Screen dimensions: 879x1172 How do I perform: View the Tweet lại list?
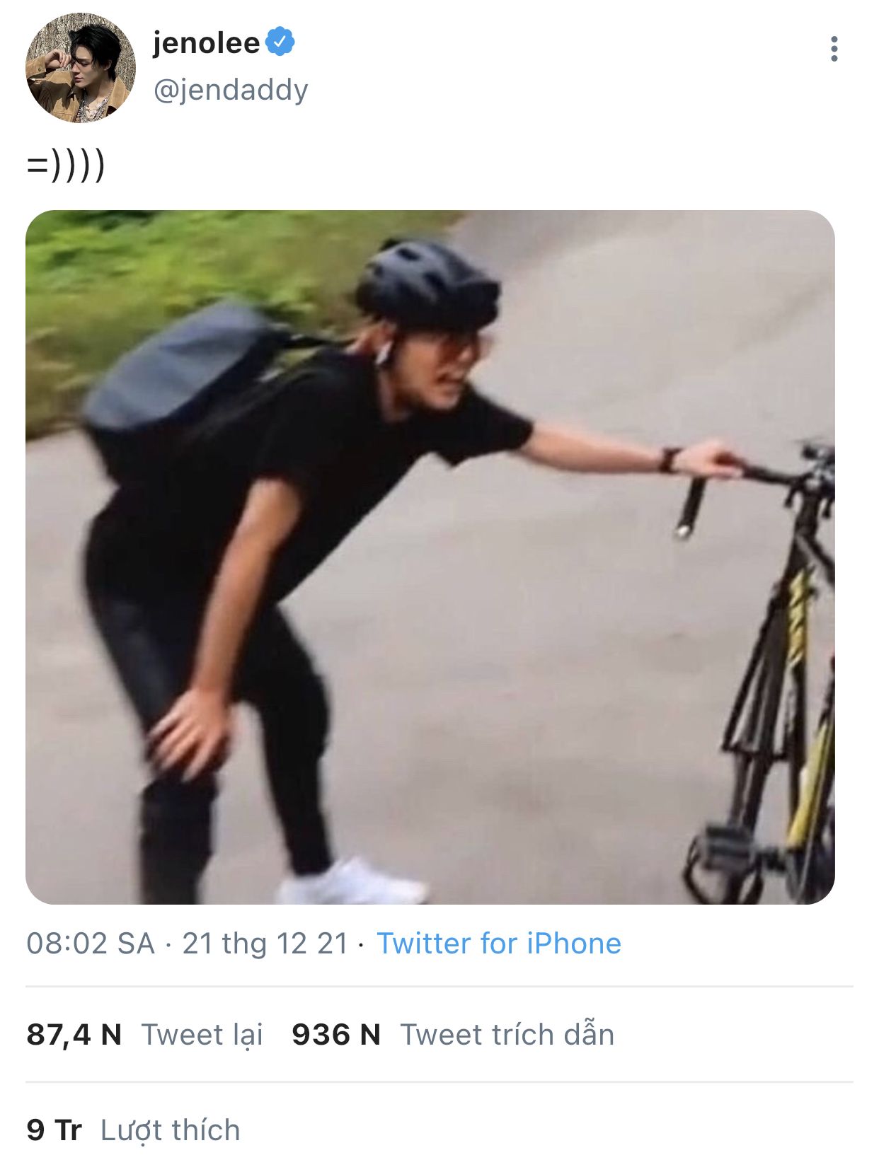click(202, 1035)
